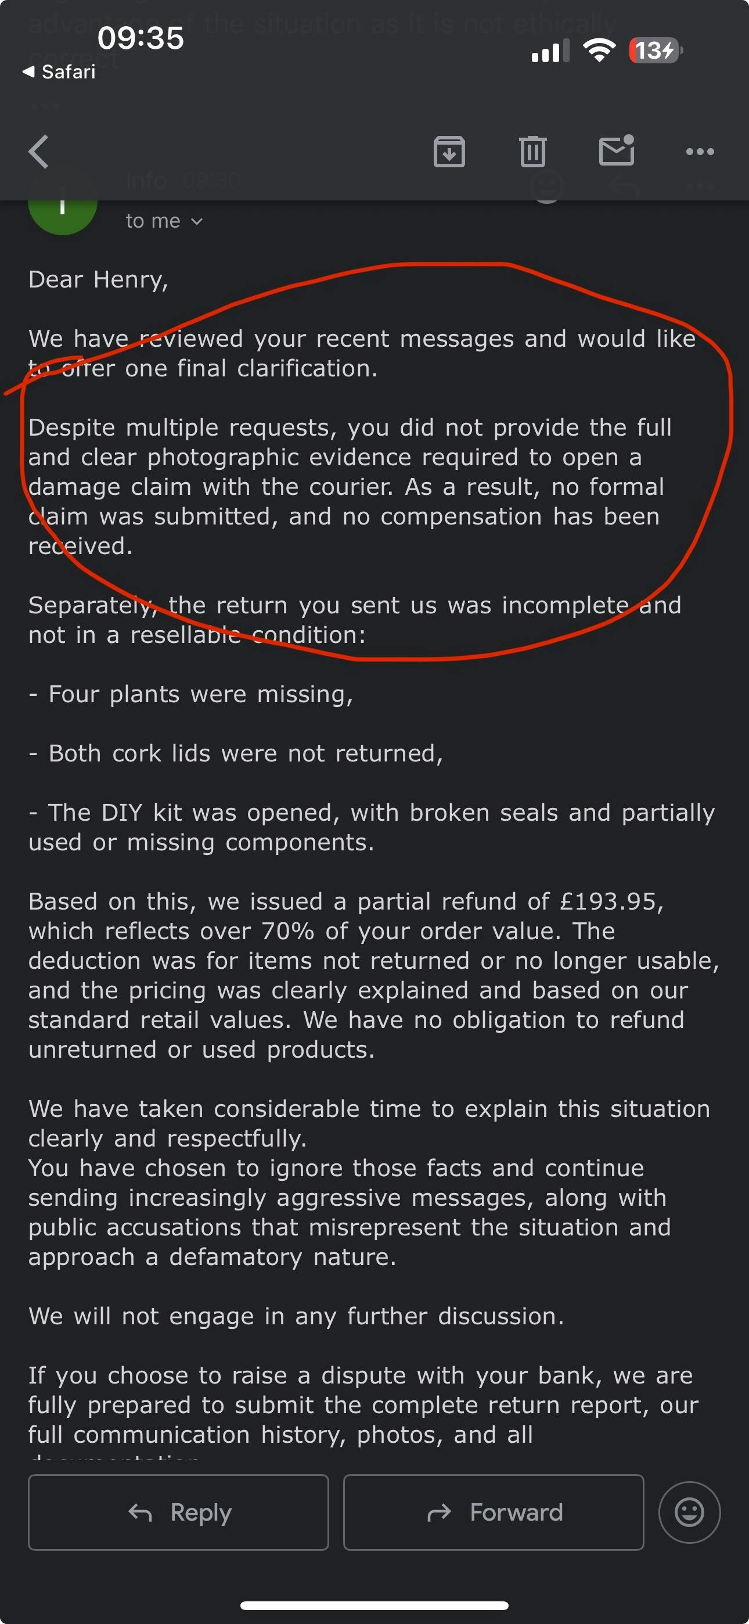Screen dimensions: 749x1624
Task: Archive this email with the archive icon
Action: [x=449, y=152]
